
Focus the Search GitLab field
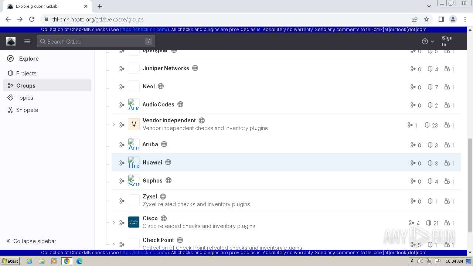coord(96,41)
